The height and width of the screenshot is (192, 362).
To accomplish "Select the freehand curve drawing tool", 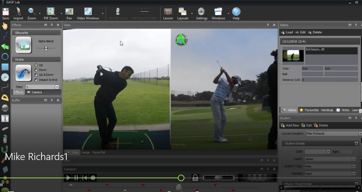I will [5, 36].
